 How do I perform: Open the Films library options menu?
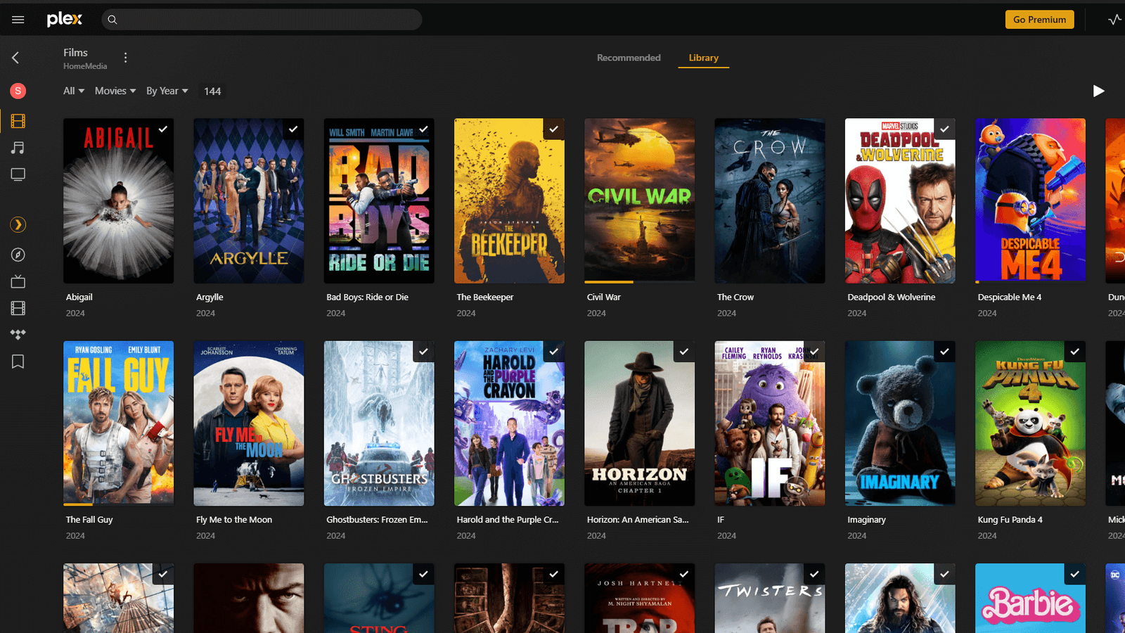pos(125,58)
